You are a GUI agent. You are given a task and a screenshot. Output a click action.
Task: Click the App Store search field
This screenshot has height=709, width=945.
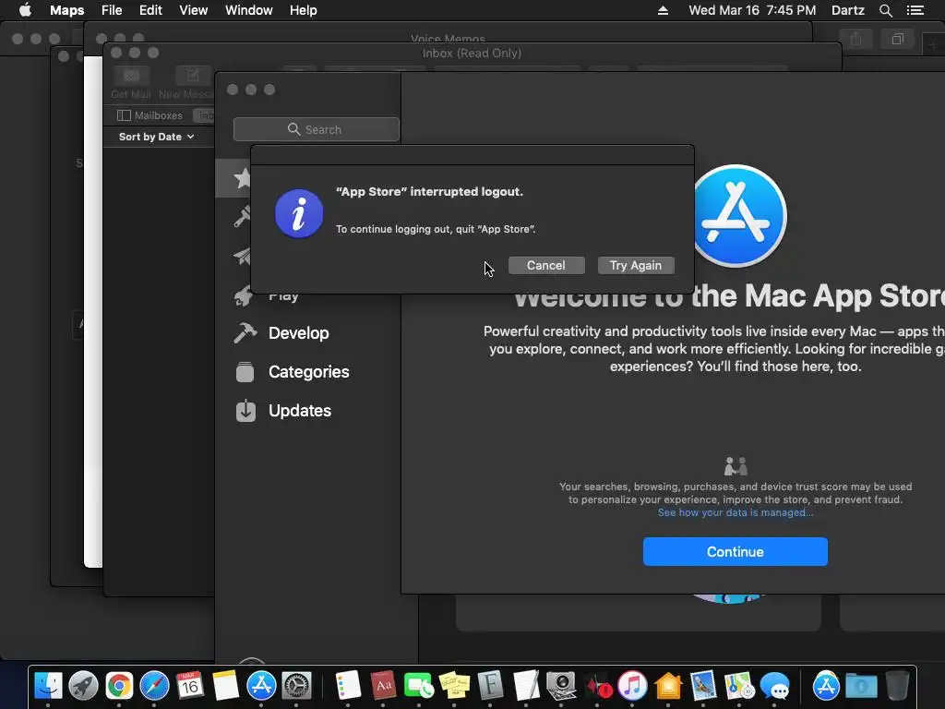317,129
